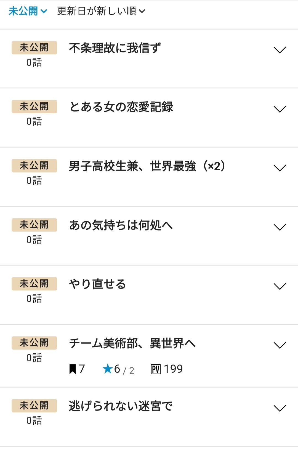Expand the 男子高校生兼、世界最強 (×2) entry
298x457 pixels.
point(280,168)
